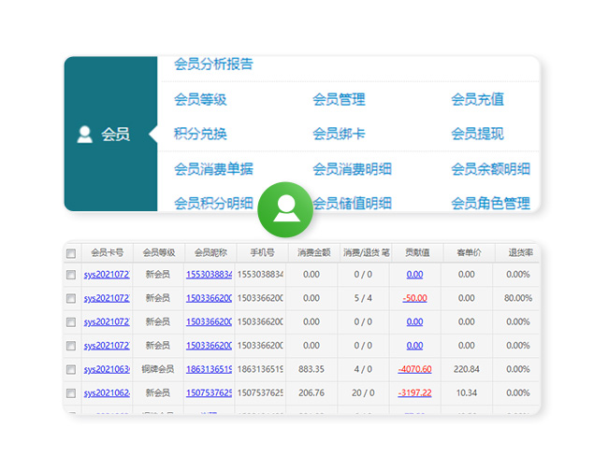Navigate to 会员绑卡
The width and height of the screenshot is (608, 456).
(339, 135)
